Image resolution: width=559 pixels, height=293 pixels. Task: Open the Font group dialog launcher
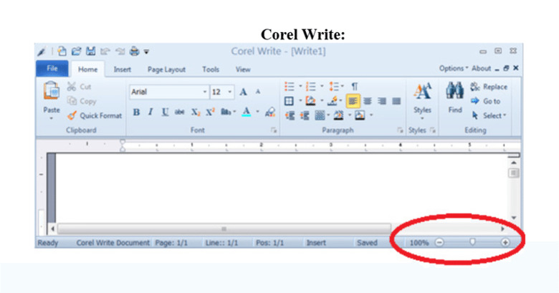tap(274, 130)
